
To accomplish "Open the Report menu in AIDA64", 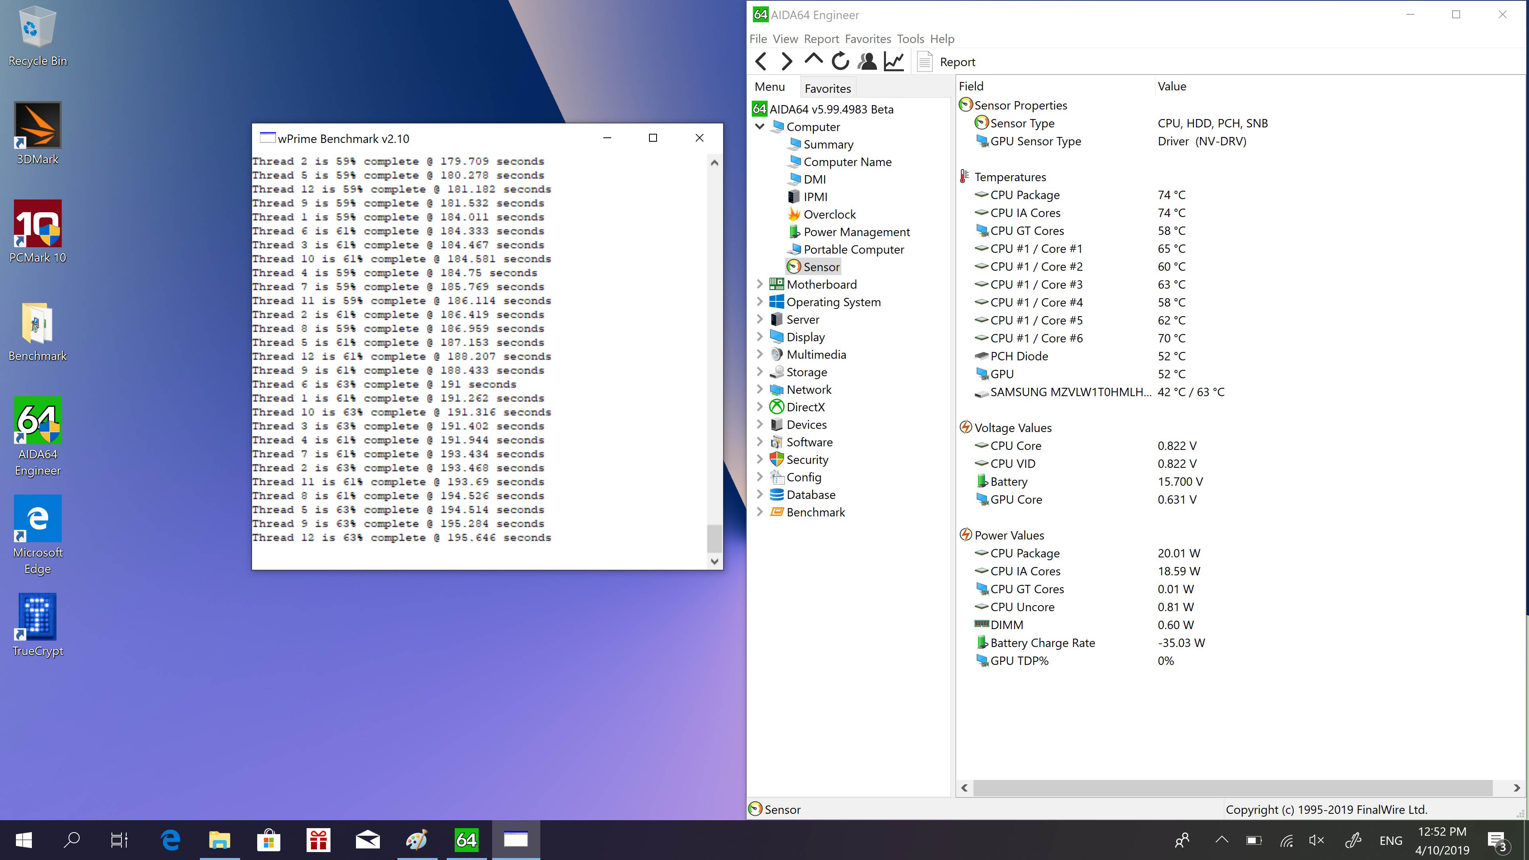I will (821, 39).
